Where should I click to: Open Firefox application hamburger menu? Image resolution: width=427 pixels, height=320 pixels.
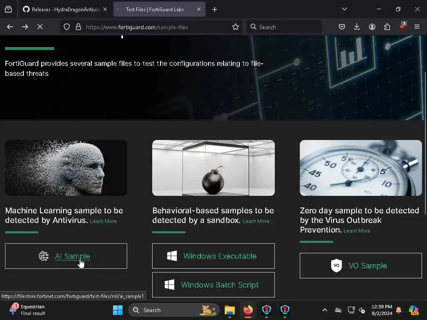tap(417, 27)
